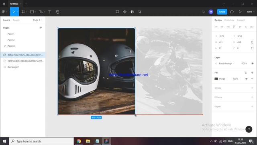Click align bottom icon
This screenshot has width=257, height=145.
point(246,27)
